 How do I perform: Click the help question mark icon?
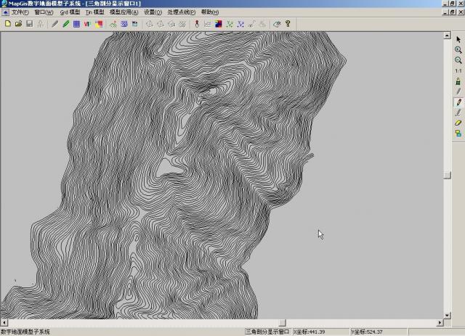[288, 24]
